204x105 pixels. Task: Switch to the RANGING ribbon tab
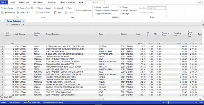pyautogui.click(x=52, y=2)
